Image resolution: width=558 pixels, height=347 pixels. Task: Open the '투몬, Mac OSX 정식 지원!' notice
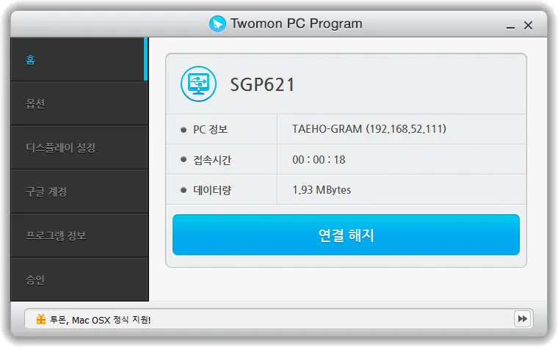101,320
